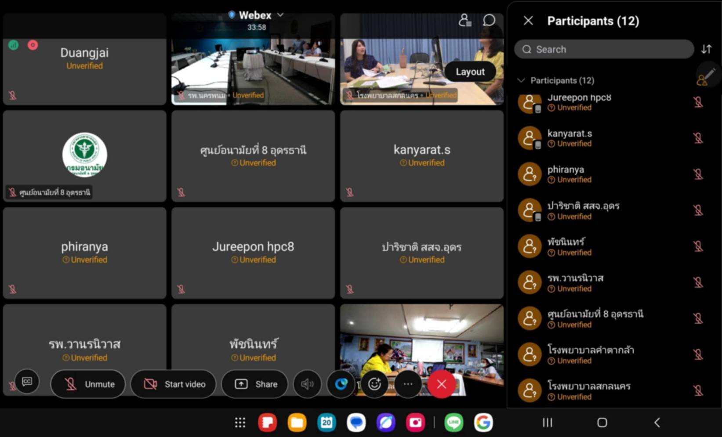Viewport: 722px width, 437px height.
Task: Close the Participants panel
Action: [x=528, y=21]
